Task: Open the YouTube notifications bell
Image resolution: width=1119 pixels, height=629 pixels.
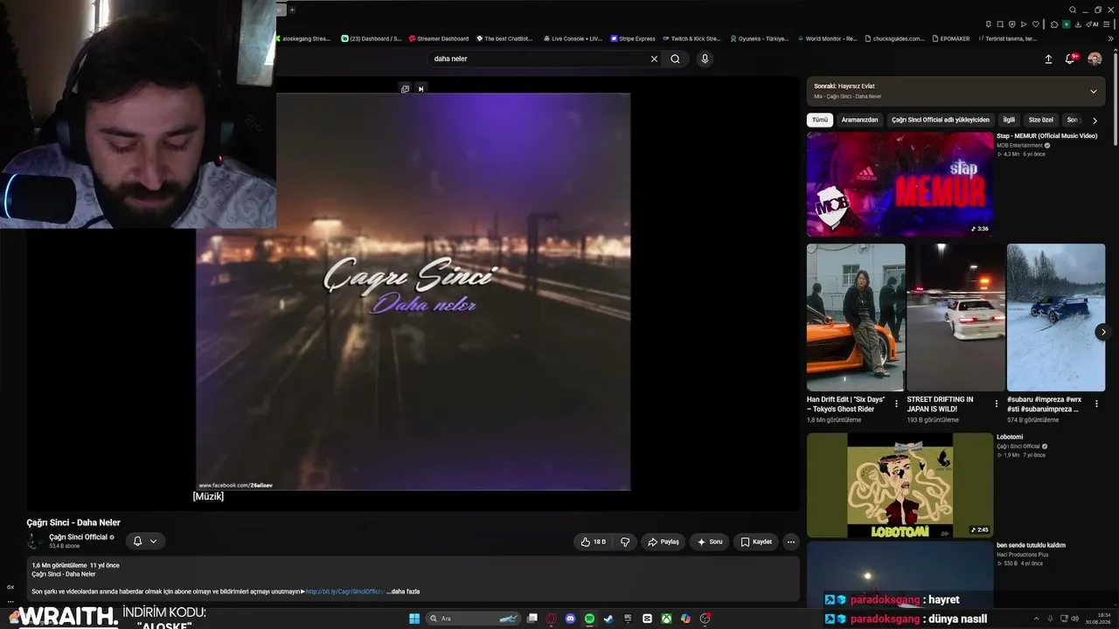Action: click(1070, 59)
